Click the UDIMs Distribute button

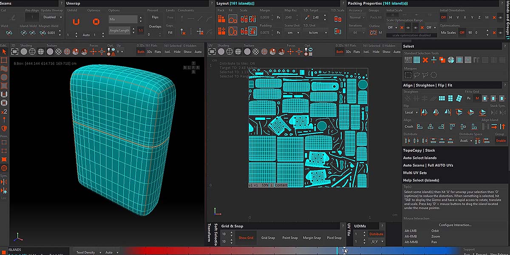(376, 234)
